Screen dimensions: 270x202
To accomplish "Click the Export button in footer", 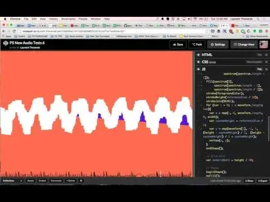I will pyautogui.click(x=263, y=181).
